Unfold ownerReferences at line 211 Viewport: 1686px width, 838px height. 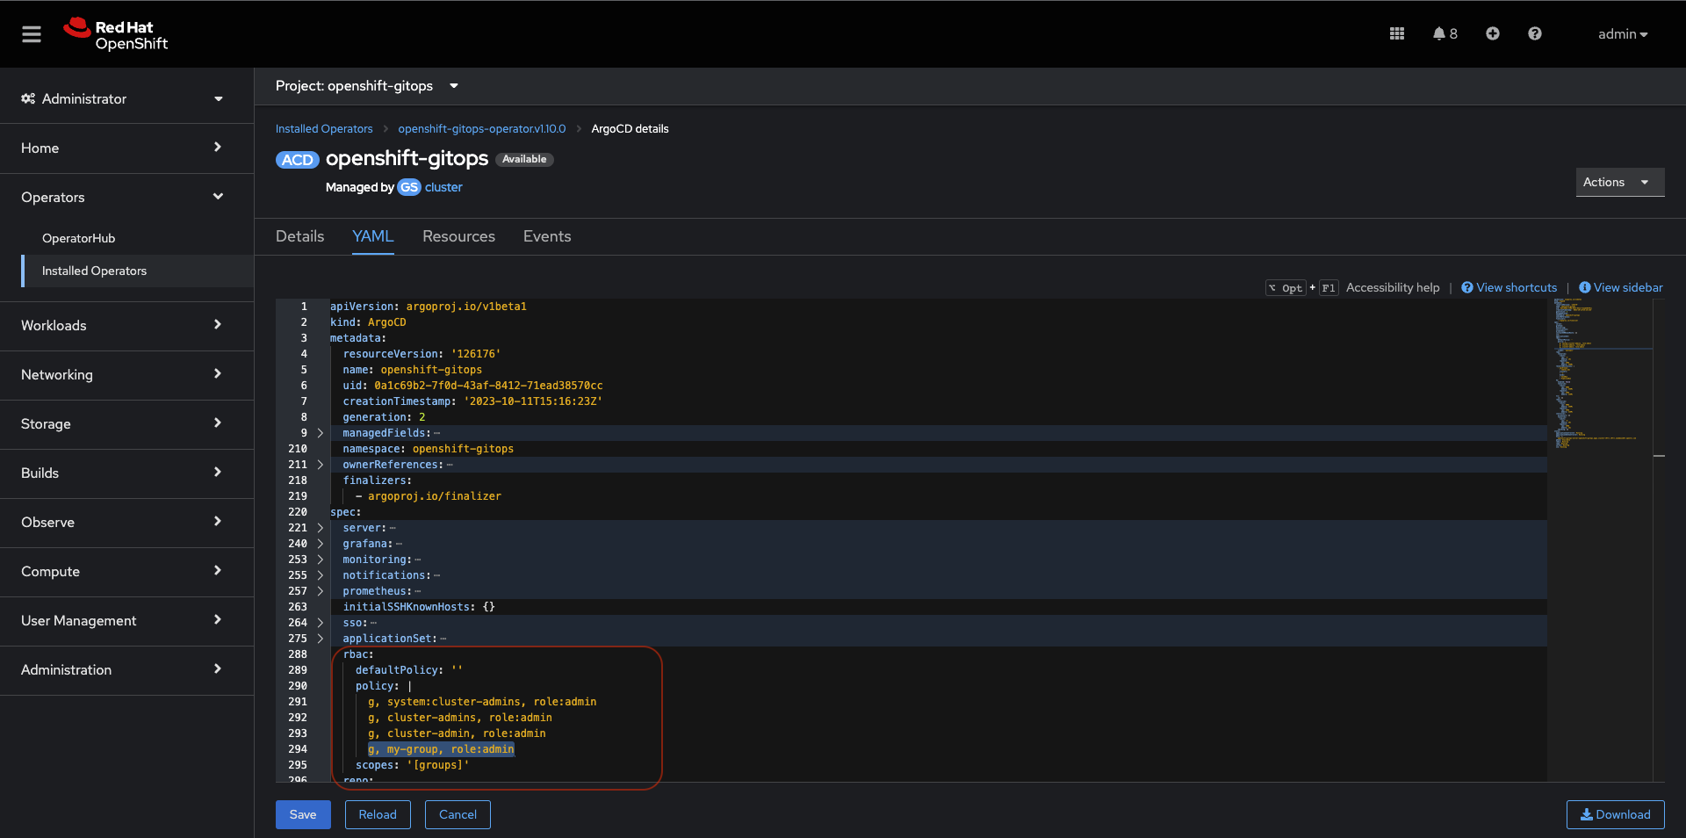pos(321,465)
